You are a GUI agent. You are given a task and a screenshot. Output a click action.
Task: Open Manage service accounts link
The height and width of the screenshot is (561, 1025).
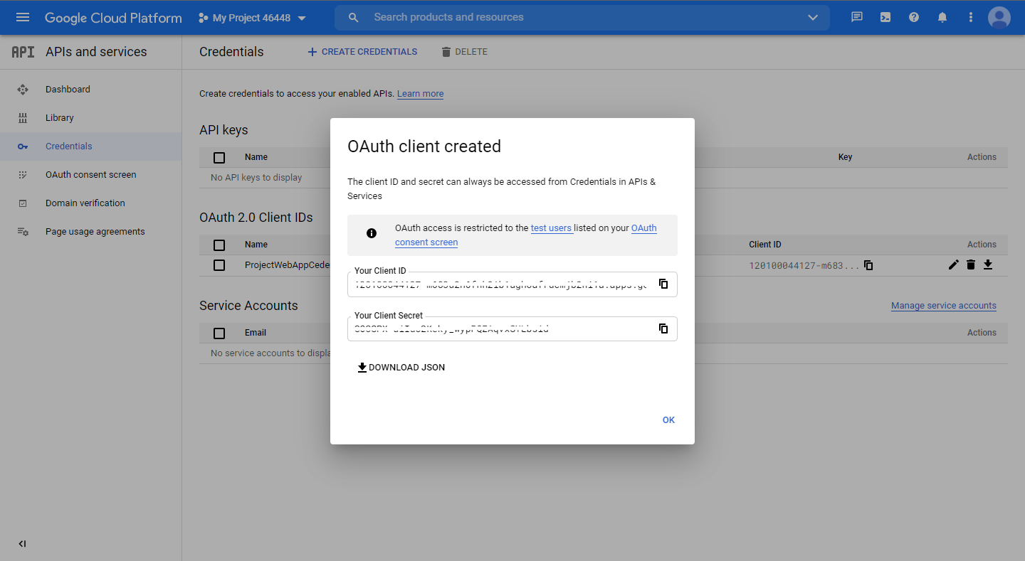click(944, 306)
